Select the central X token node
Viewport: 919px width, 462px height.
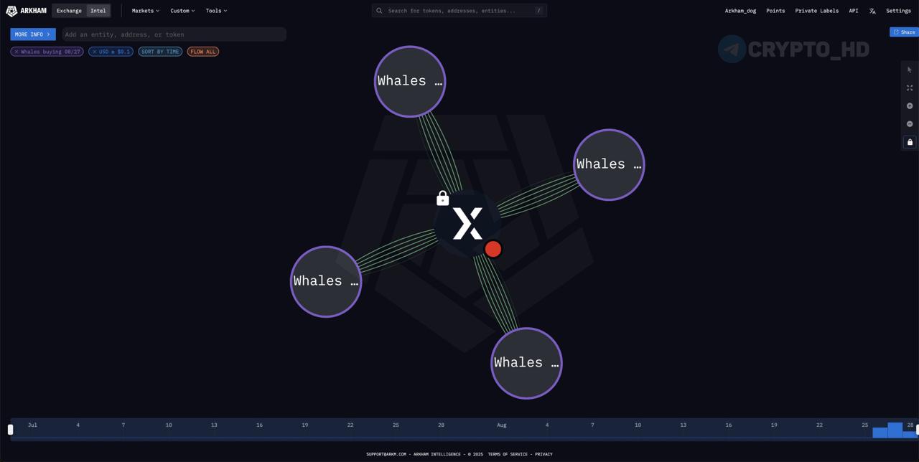point(467,224)
